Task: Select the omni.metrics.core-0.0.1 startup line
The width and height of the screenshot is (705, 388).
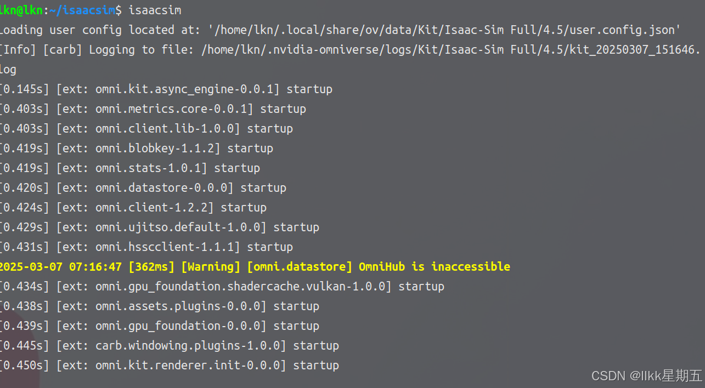Action: pyautogui.click(x=153, y=109)
